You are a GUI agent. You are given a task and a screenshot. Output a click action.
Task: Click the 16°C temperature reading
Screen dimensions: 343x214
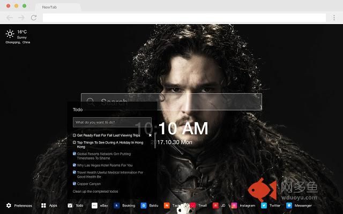click(22, 32)
